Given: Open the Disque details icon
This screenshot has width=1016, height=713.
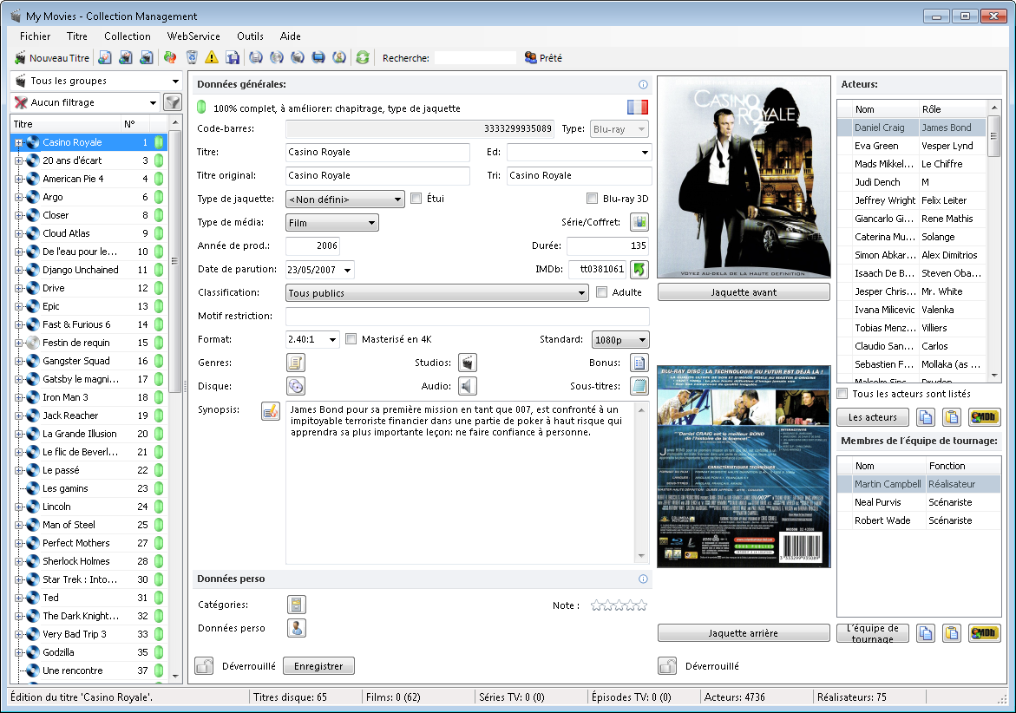Looking at the screenshot, I should (x=296, y=386).
